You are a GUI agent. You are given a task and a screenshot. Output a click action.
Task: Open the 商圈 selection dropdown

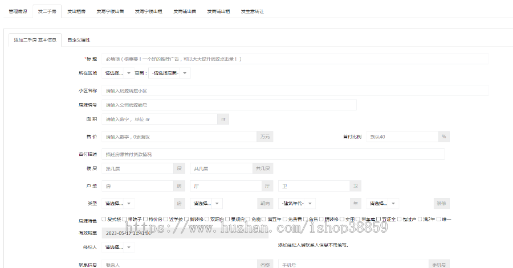coord(169,73)
